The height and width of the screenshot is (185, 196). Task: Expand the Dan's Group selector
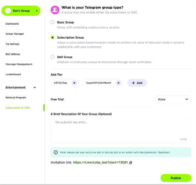tap(37, 11)
